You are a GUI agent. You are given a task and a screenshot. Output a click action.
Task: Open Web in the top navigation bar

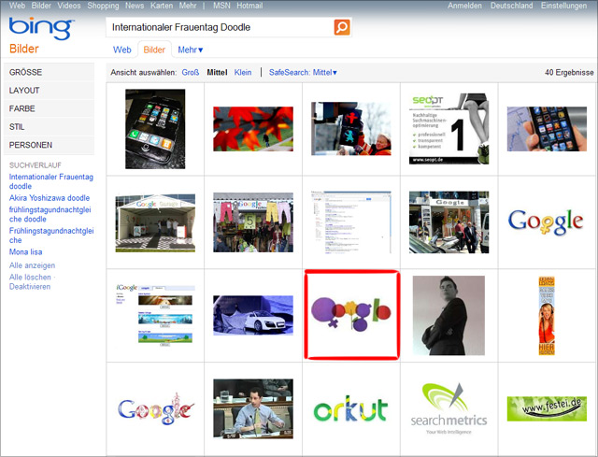tap(17, 6)
